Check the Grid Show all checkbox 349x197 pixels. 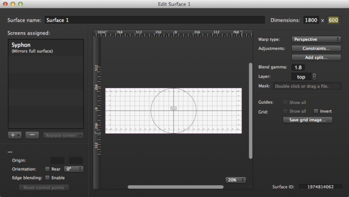[x=285, y=111]
